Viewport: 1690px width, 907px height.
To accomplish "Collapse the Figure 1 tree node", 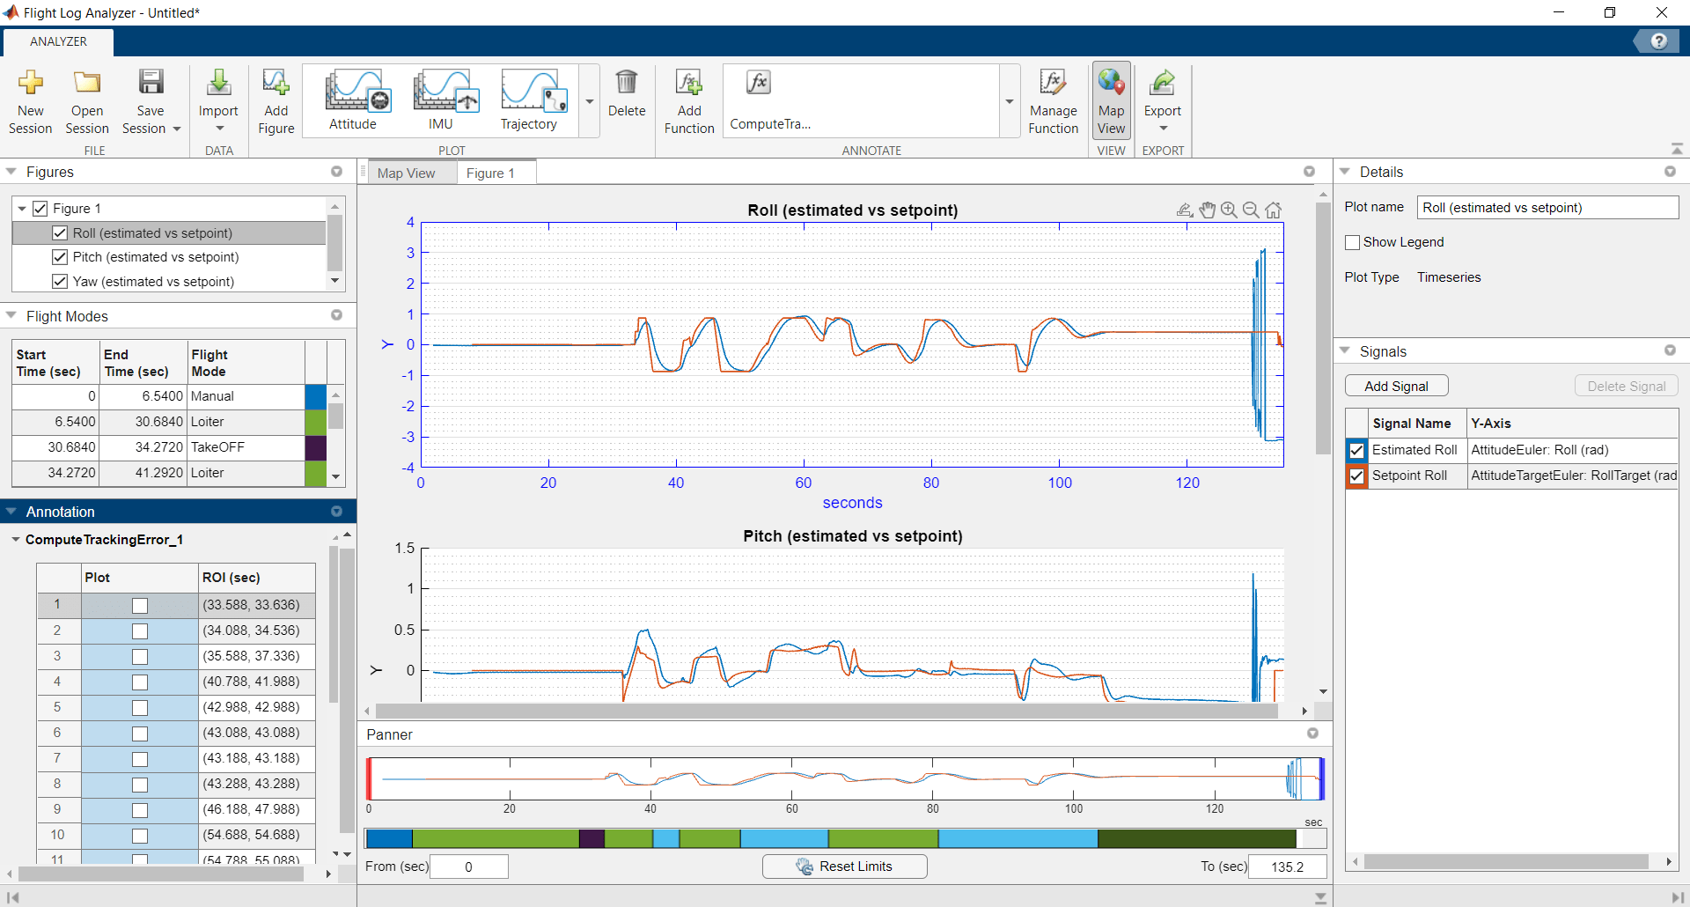I will (x=22, y=209).
